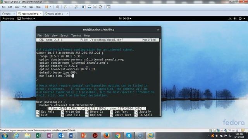248x139 pixels.
Task: Open OneNote from the taskbar
Action: tap(50, 136)
